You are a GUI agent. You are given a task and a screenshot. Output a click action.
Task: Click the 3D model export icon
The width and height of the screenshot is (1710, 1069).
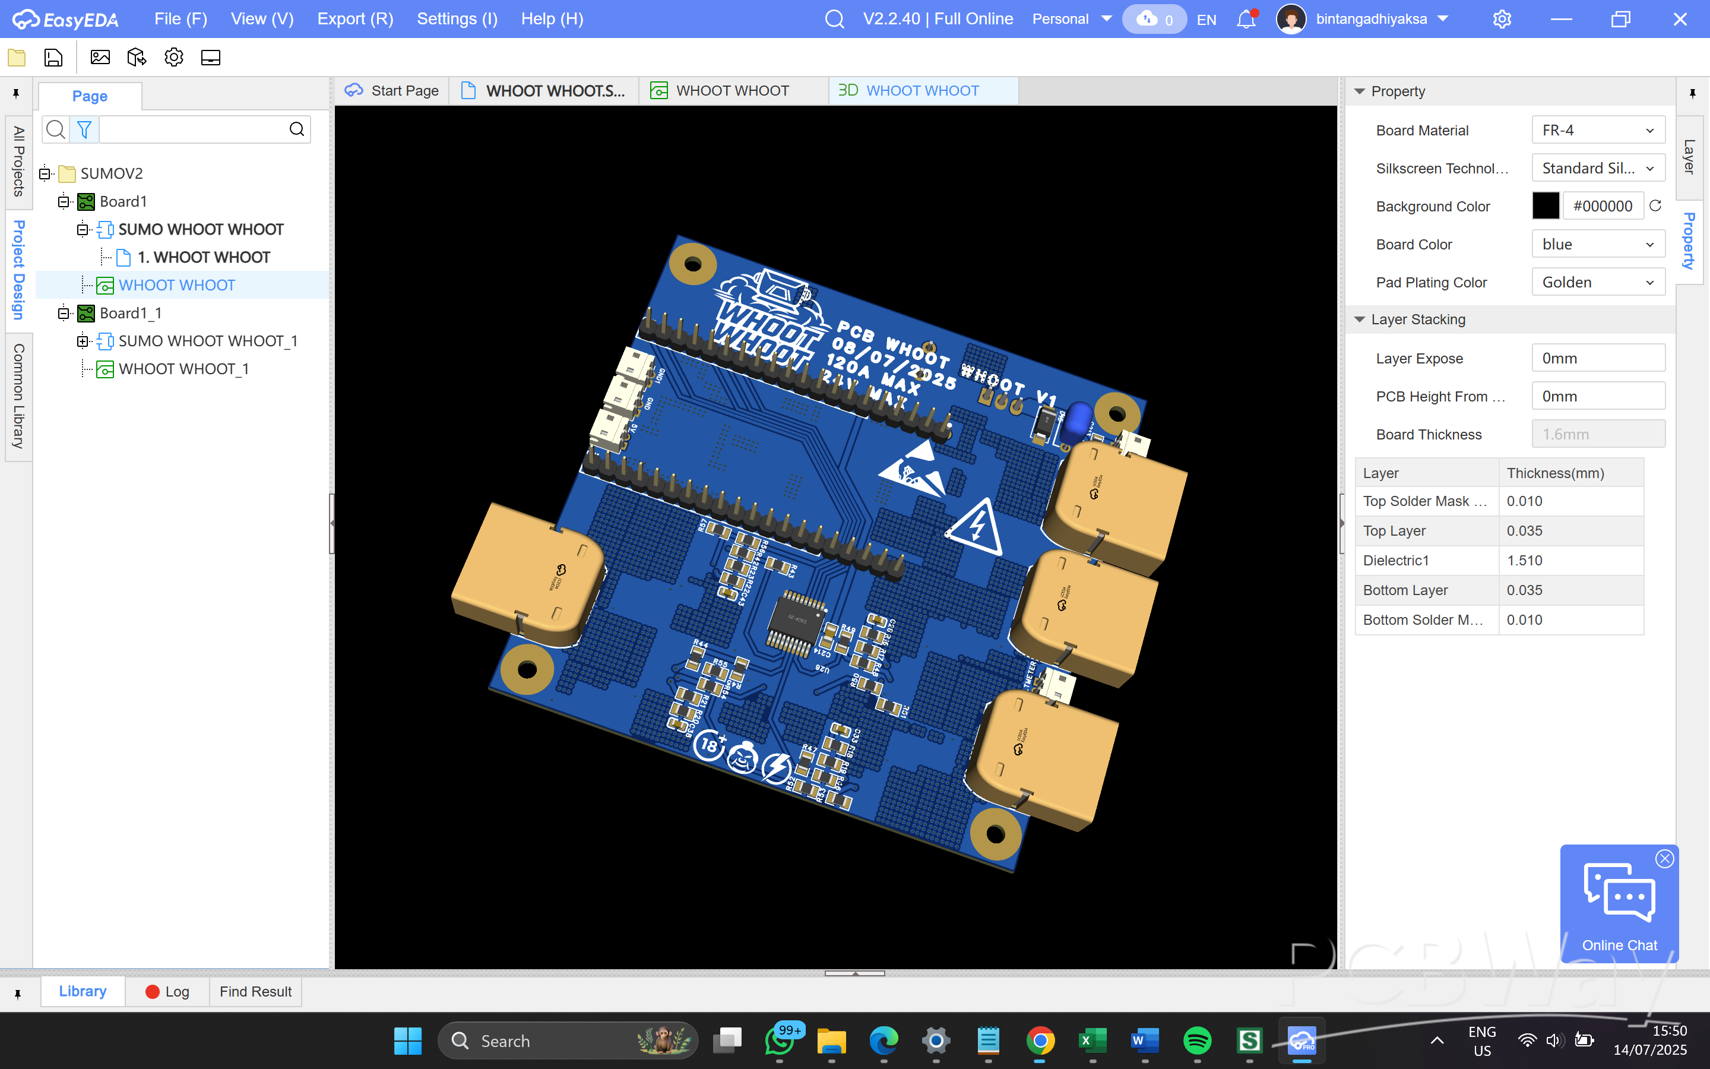137,57
